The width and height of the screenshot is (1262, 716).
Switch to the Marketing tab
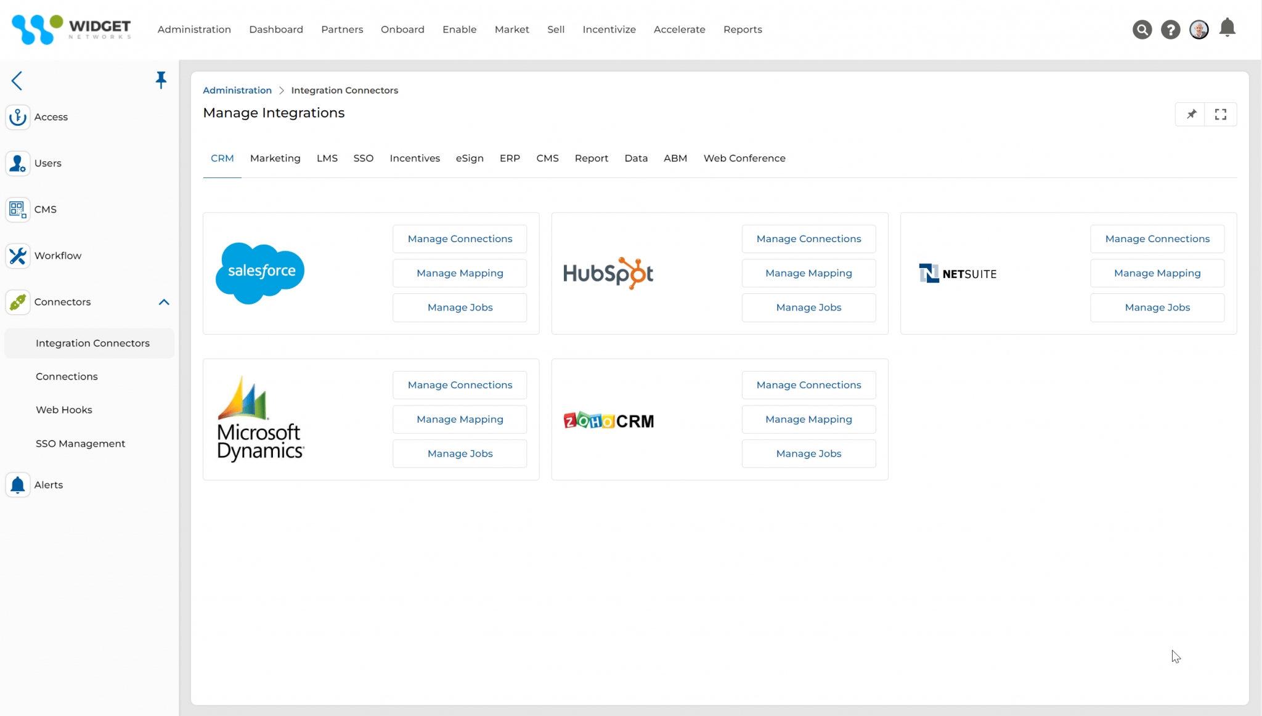tap(275, 158)
